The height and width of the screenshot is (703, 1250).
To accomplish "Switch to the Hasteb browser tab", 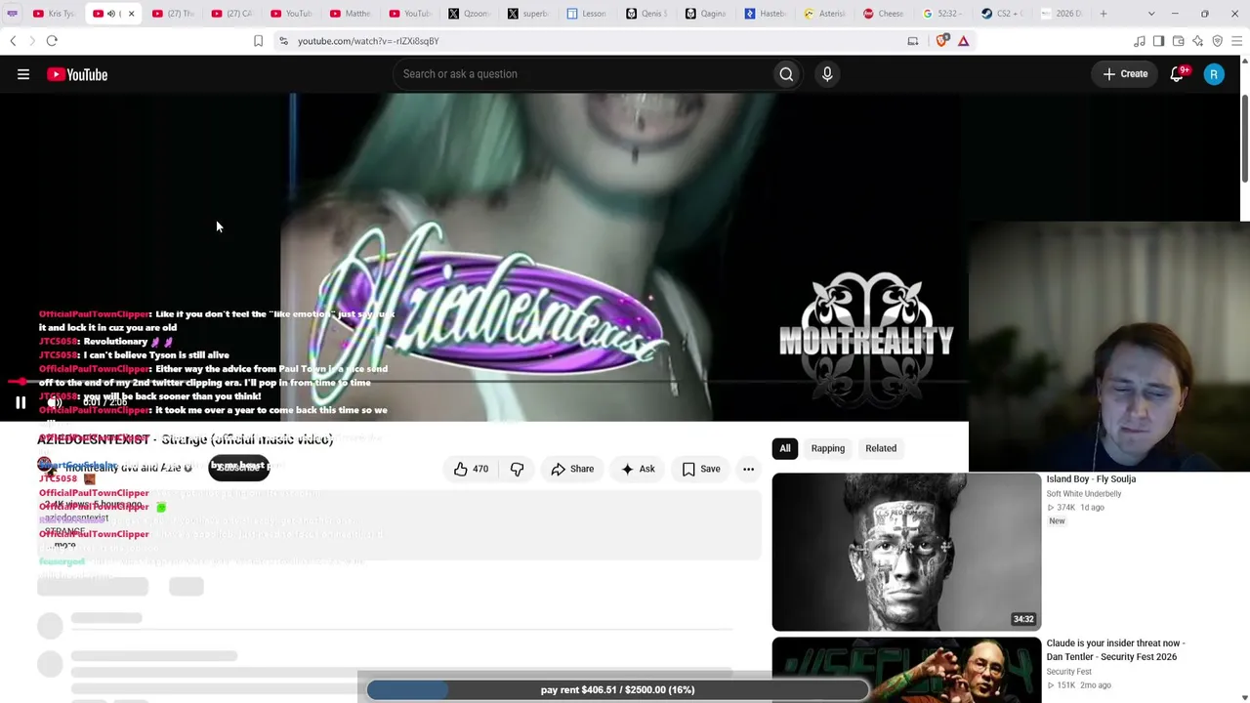I will click(x=766, y=14).
